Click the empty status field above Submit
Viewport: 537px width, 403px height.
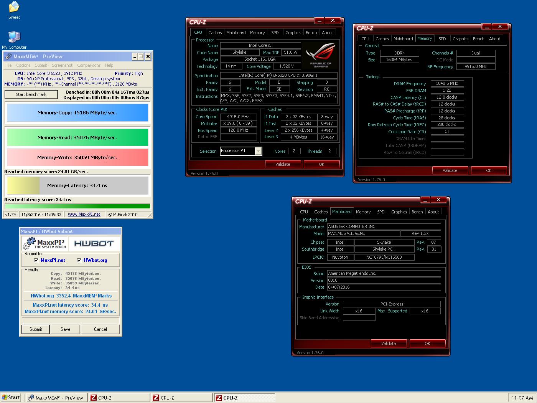pos(71,320)
